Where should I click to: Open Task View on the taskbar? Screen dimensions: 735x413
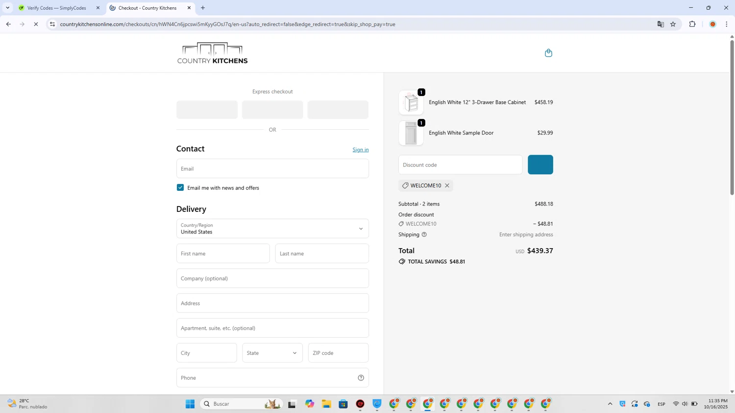[x=292, y=404]
